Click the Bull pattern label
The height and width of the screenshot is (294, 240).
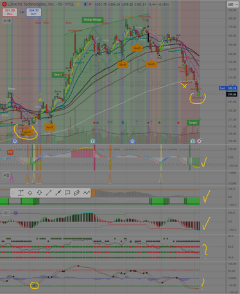pos(110,122)
